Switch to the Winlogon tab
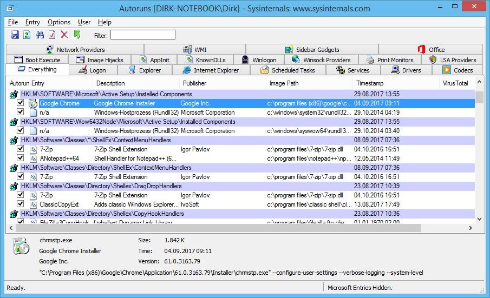The image size is (490, 298). click(259, 60)
